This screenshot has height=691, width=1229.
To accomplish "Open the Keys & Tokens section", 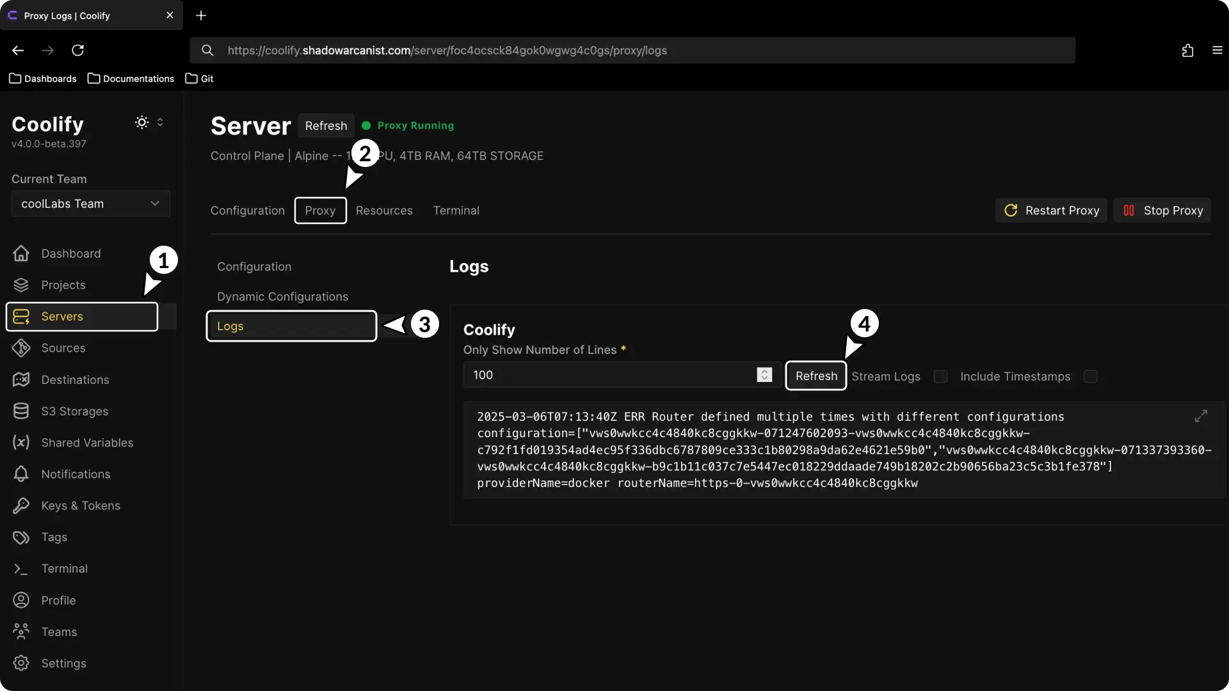I will pos(81,505).
